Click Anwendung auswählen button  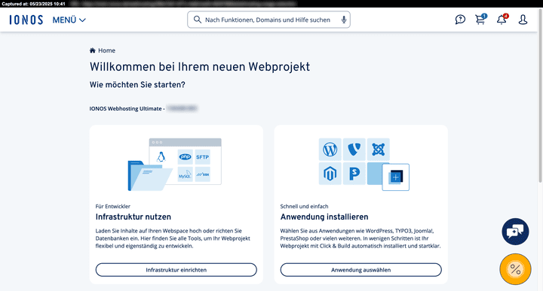(x=360, y=270)
